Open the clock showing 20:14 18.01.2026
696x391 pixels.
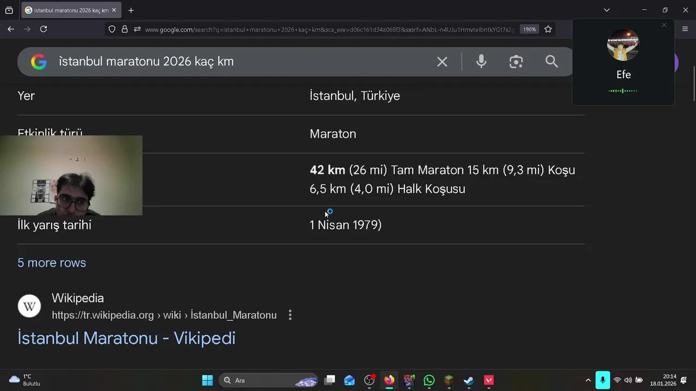point(663,380)
